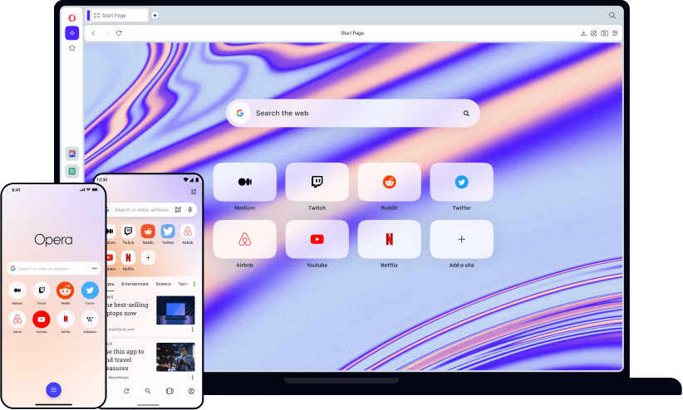Tap Airbnb speed dial on Android phone

[x=187, y=232]
